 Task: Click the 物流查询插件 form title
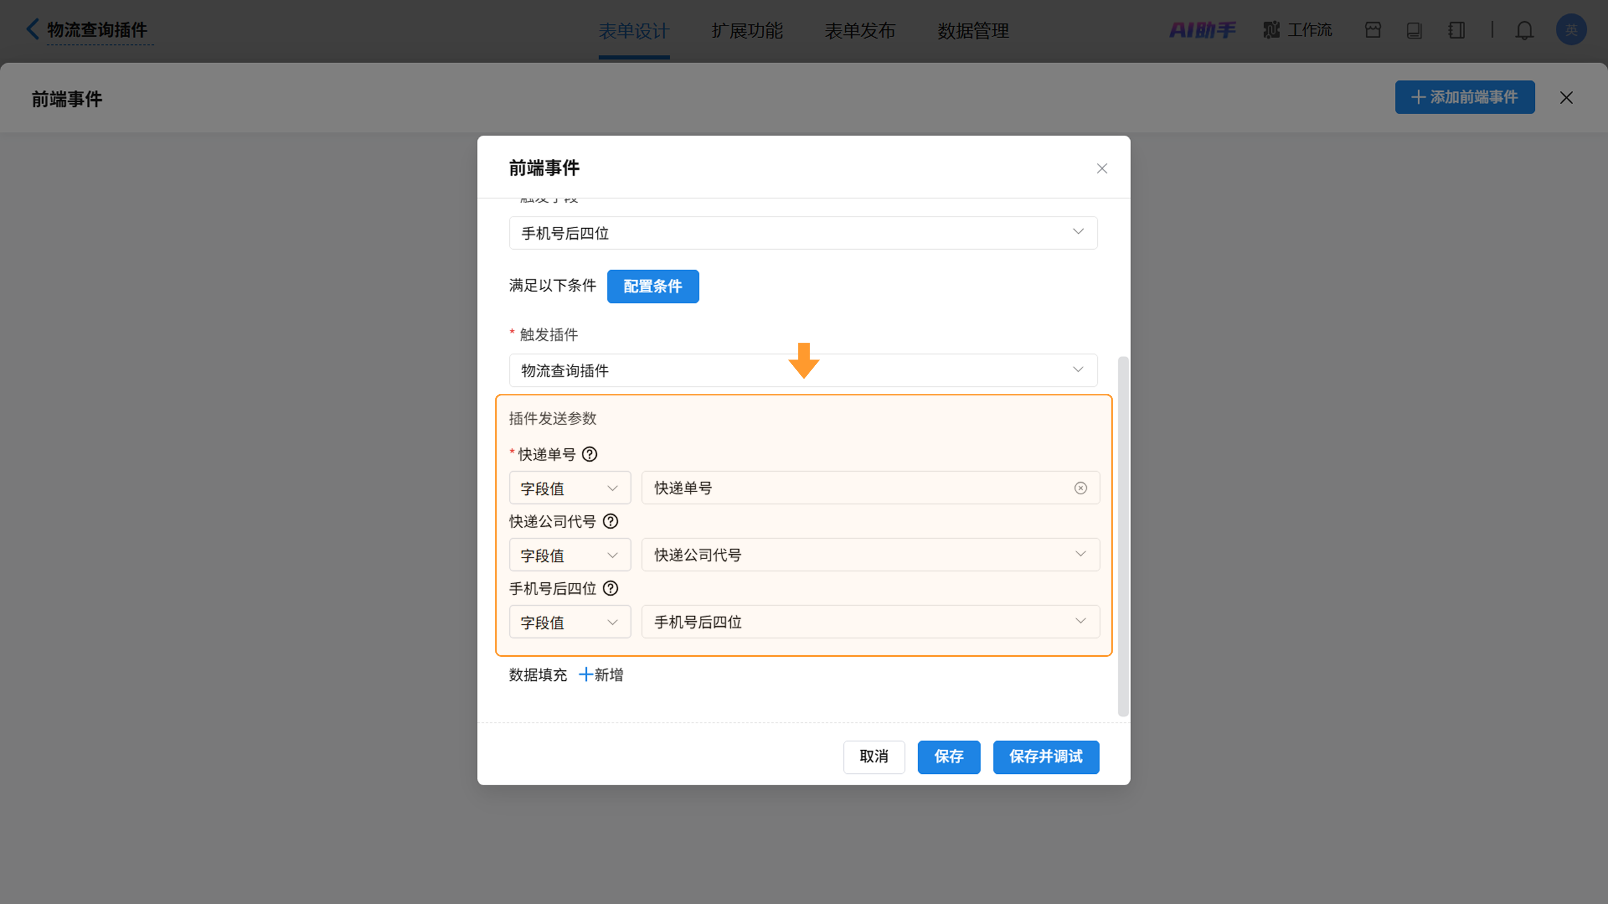coord(98,29)
